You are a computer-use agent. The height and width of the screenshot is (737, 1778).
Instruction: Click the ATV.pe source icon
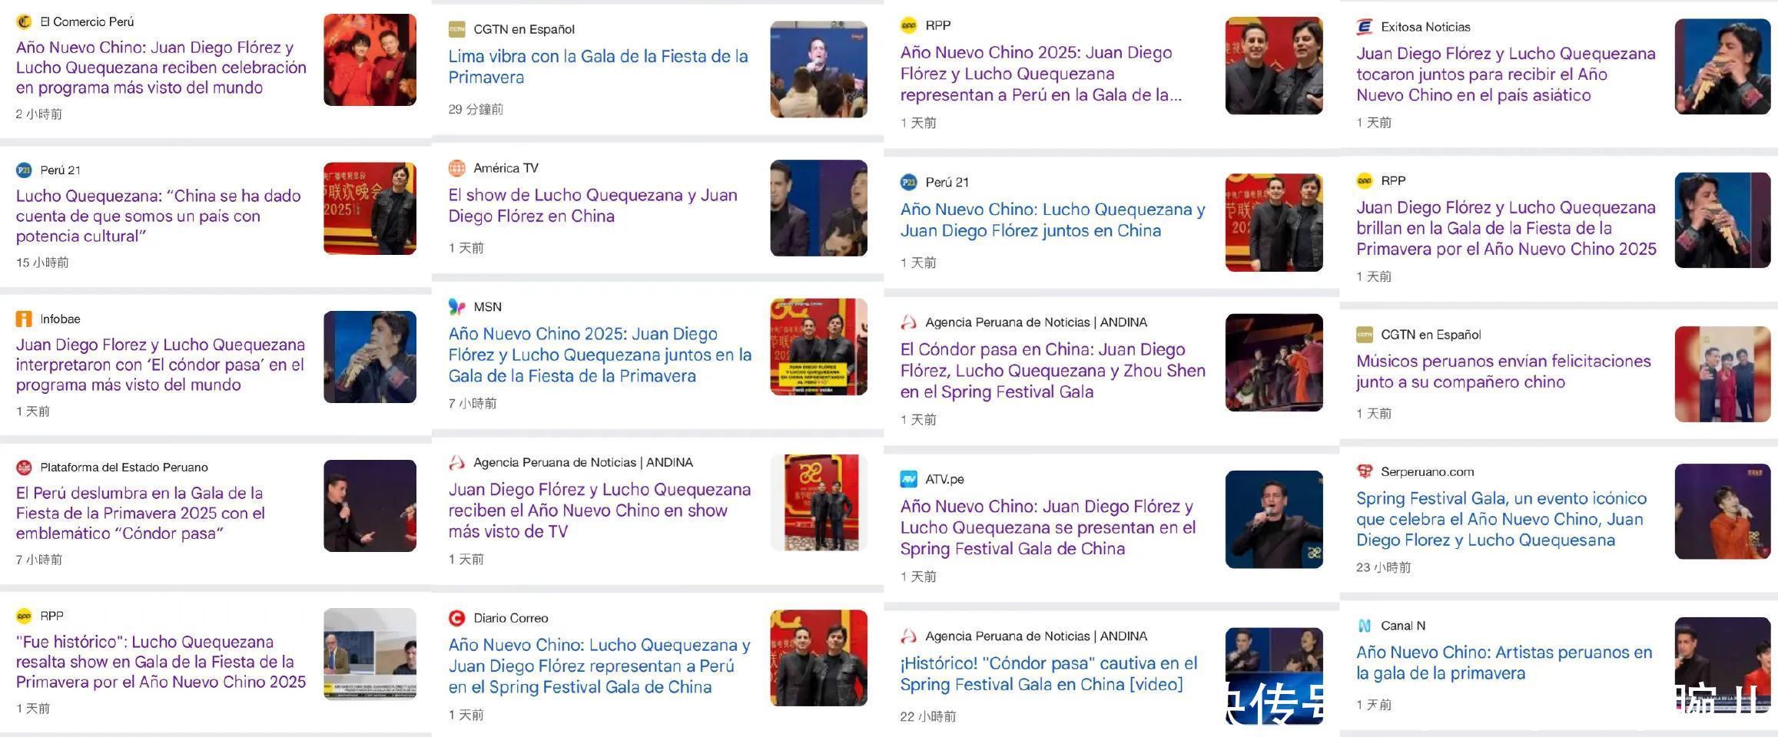coord(909,479)
